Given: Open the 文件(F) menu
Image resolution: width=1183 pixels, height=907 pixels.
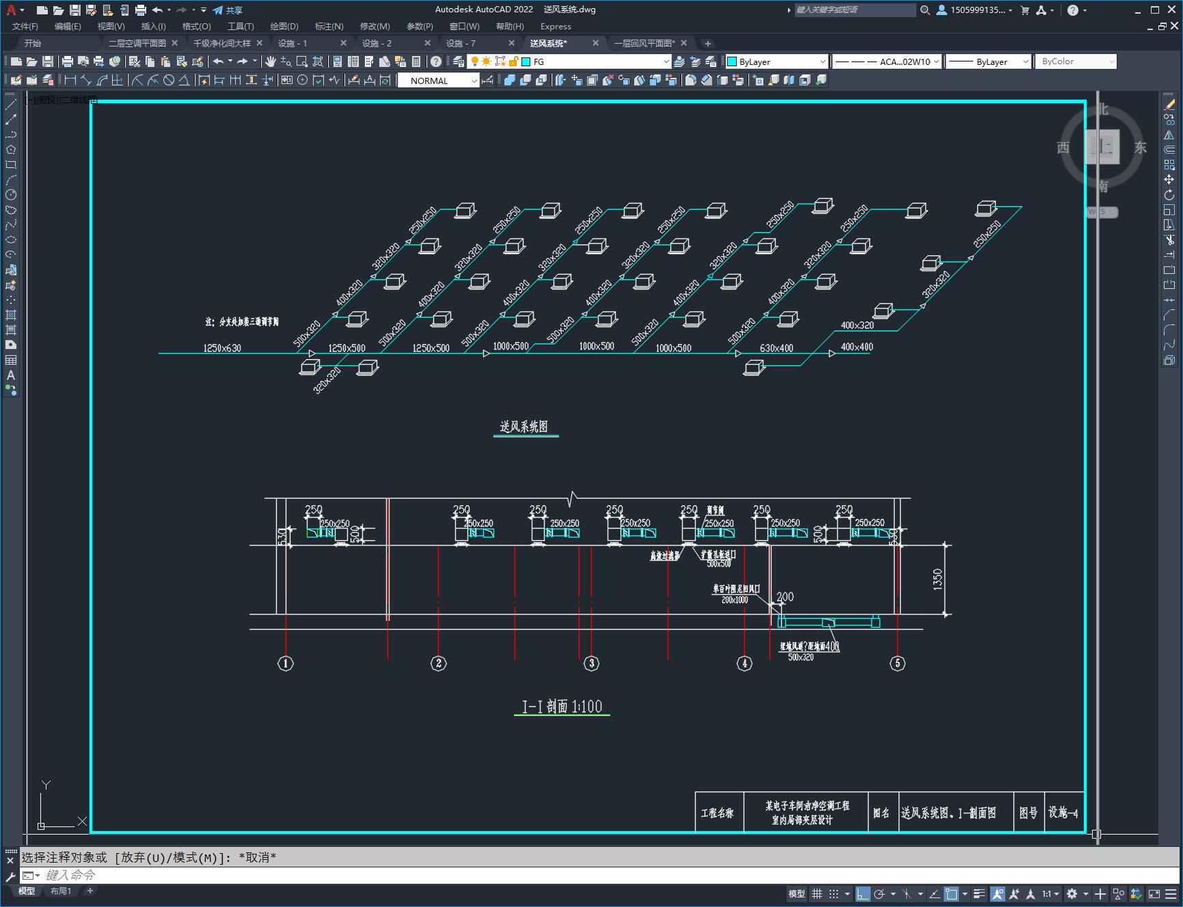Looking at the screenshot, I should [x=25, y=26].
